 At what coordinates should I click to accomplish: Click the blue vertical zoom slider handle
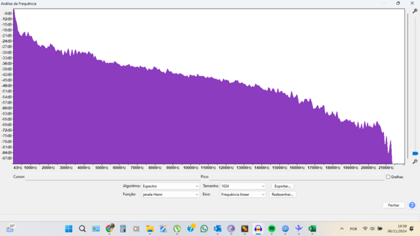[x=415, y=153]
